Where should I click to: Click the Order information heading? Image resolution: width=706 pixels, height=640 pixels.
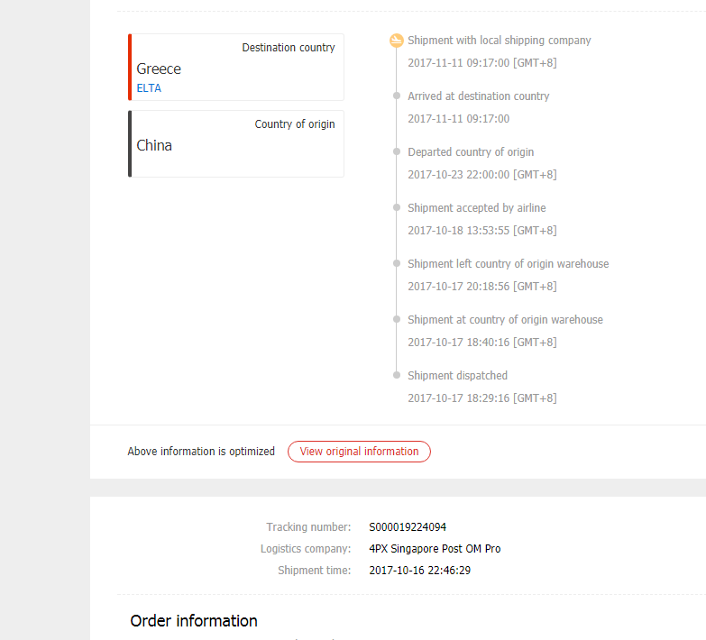click(x=194, y=621)
